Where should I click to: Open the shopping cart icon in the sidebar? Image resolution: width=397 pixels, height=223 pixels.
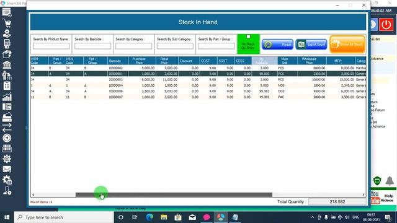coord(7,23)
